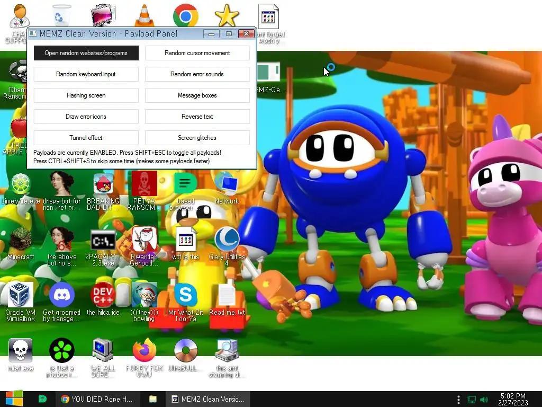Switch to MEMZ Clean Versio... taskbar item

(208, 399)
